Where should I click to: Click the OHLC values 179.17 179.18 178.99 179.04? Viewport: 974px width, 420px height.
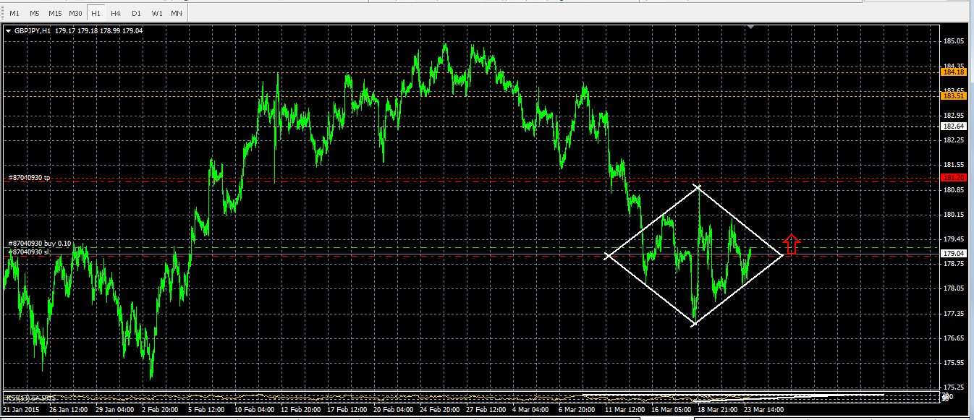[x=98, y=30]
